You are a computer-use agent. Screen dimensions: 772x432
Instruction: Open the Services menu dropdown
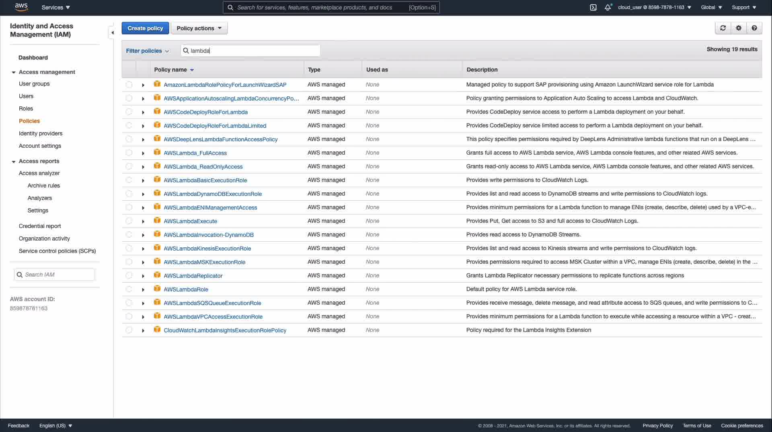56,7
